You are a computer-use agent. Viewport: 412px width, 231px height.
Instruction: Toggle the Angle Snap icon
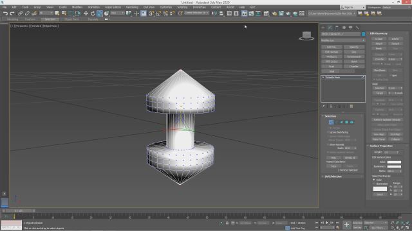point(158,13)
